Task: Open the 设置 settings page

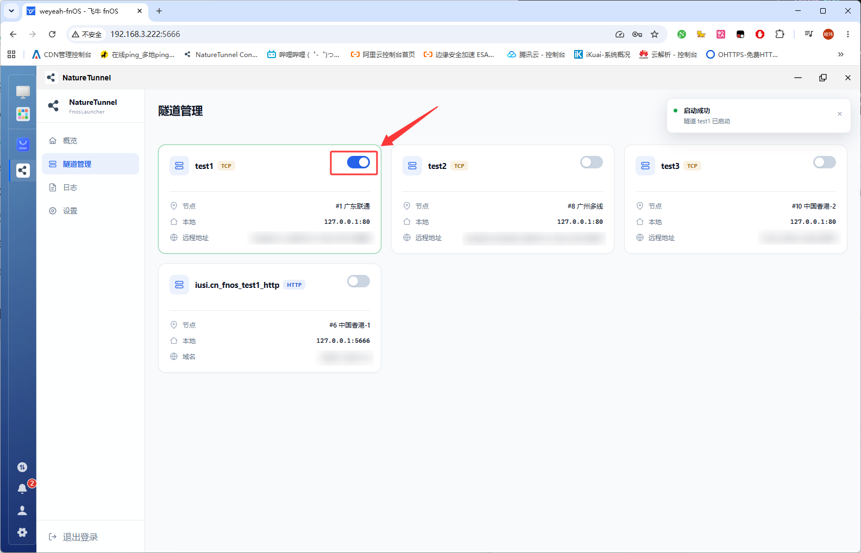Action: [90, 211]
